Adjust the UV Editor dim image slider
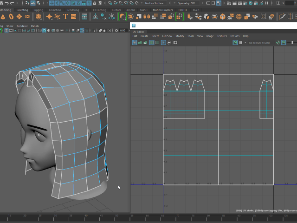 point(292,43)
